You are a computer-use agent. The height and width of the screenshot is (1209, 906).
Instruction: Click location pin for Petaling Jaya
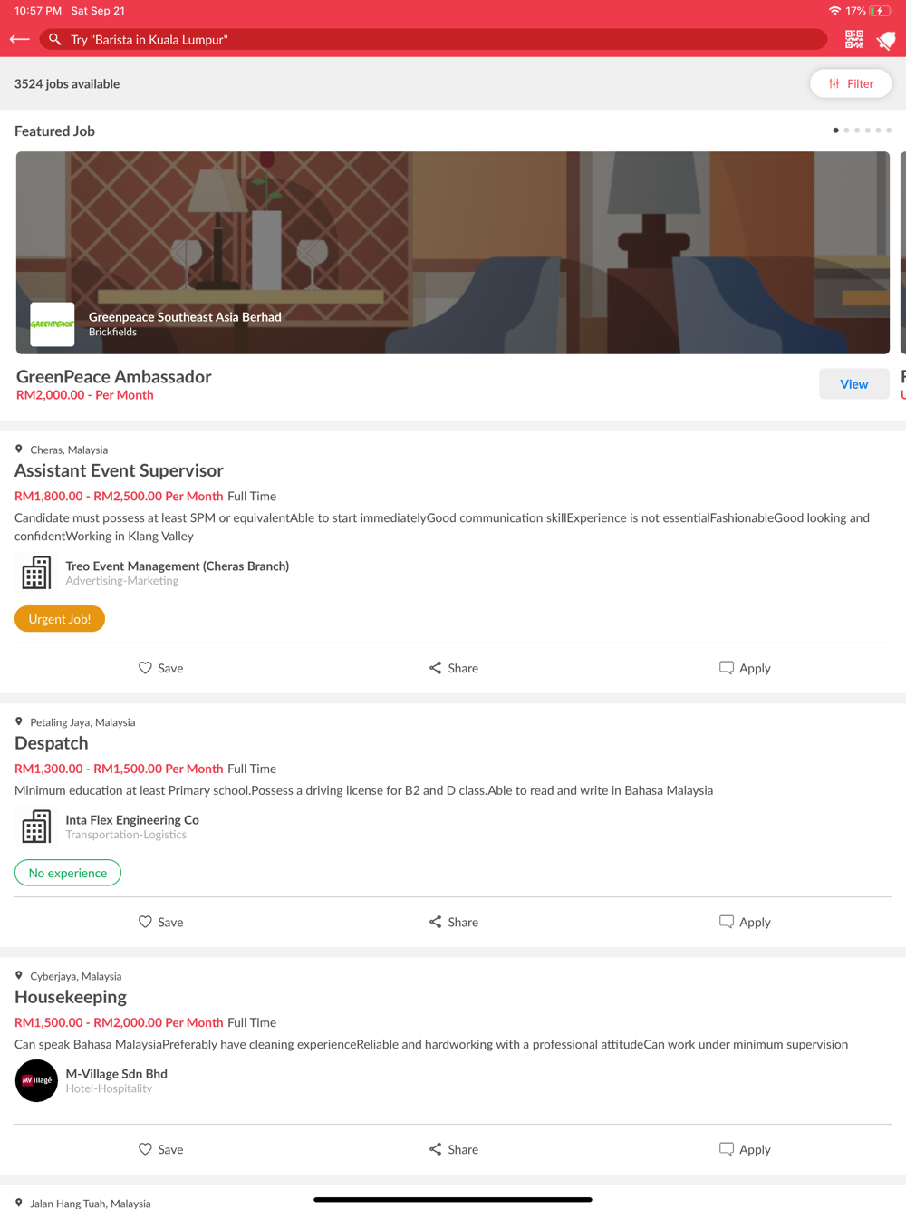click(19, 722)
